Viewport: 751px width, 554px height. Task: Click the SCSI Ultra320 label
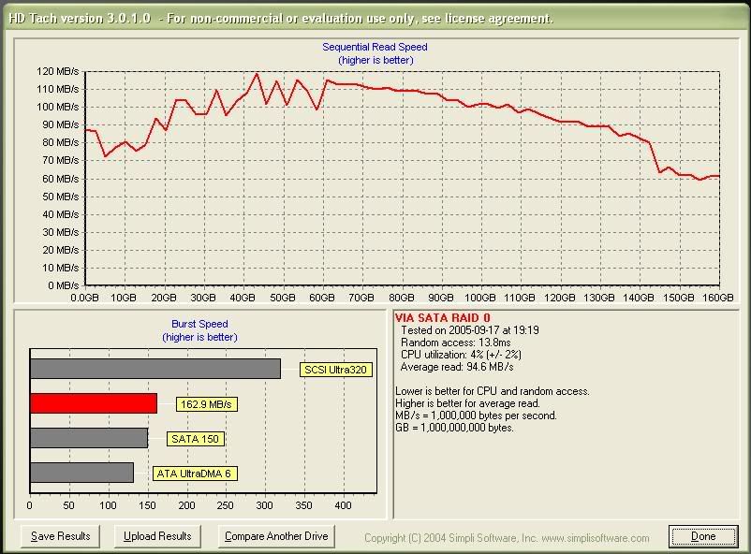point(336,370)
